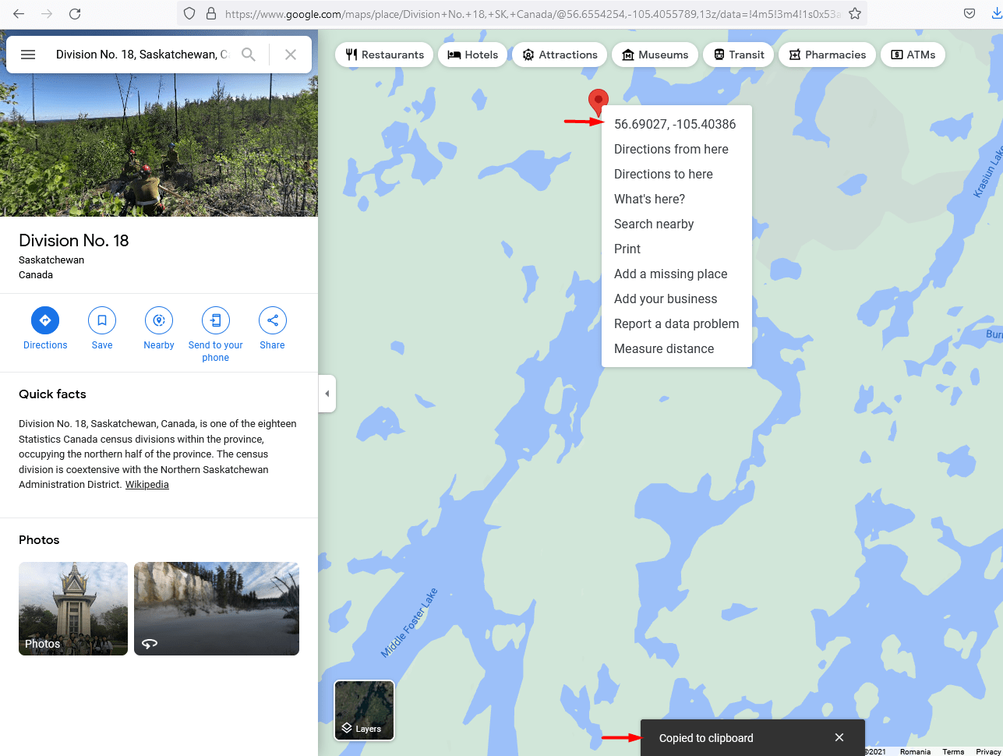Viewport: 1003px width, 756px height.
Task: Reload the page with the refresh icon
Action: [x=75, y=13]
